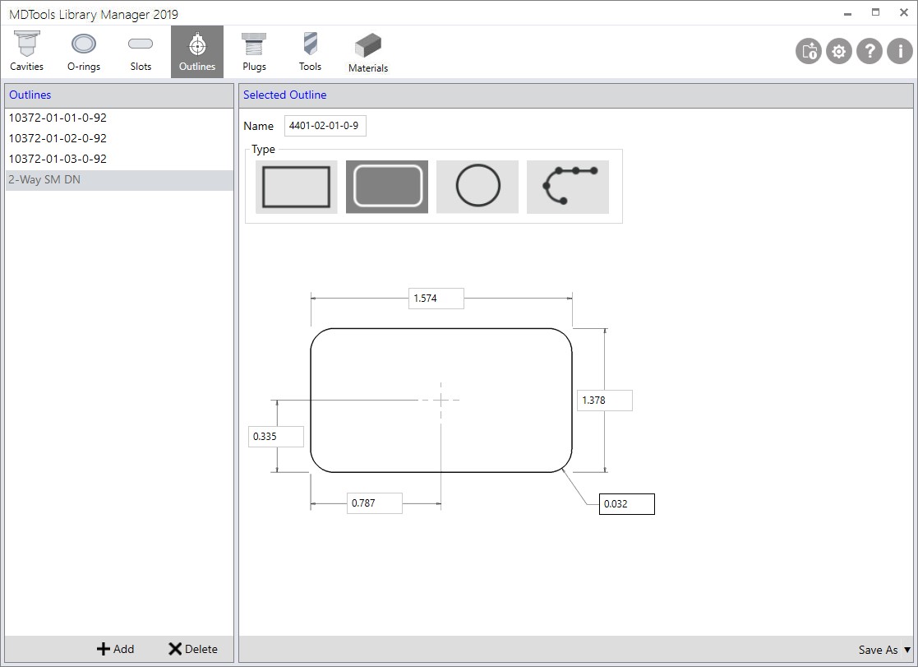Delete the selected outline
The image size is (918, 667).
tap(194, 649)
